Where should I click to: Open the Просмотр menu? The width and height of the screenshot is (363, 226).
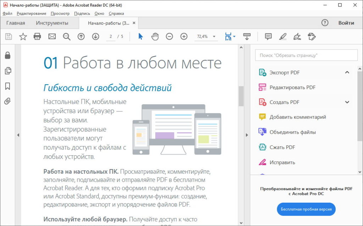click(60, 13)
